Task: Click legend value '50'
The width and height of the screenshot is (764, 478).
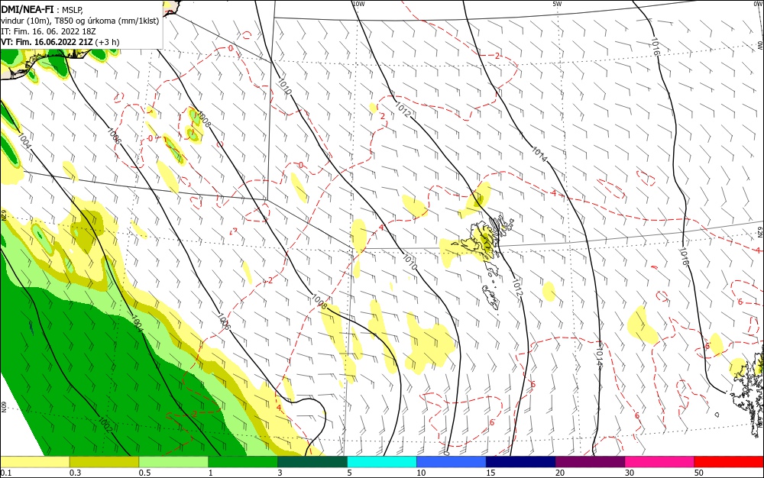Action: point(699,473)
